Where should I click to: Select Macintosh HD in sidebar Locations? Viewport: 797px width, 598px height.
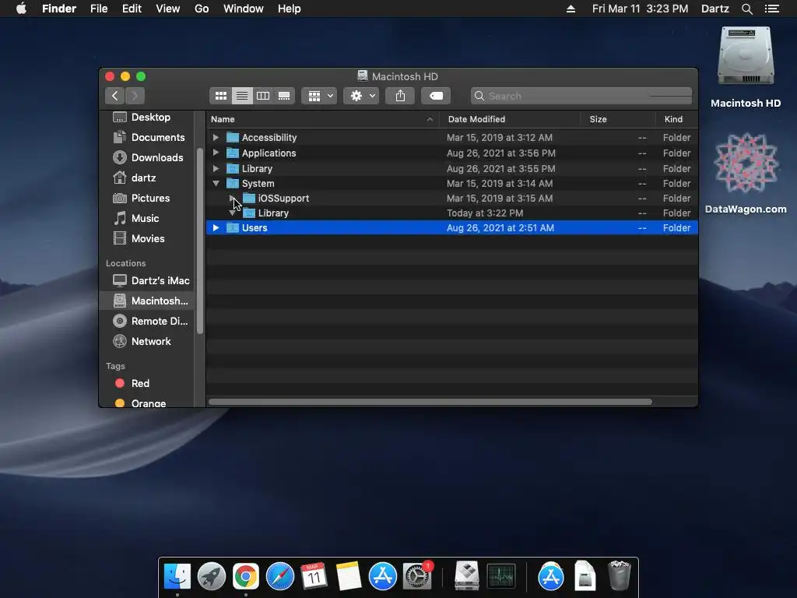[x=147, y=301]
